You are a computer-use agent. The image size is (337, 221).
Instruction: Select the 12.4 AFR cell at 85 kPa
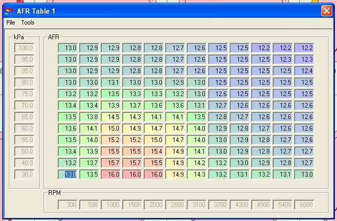click(304, 71)
